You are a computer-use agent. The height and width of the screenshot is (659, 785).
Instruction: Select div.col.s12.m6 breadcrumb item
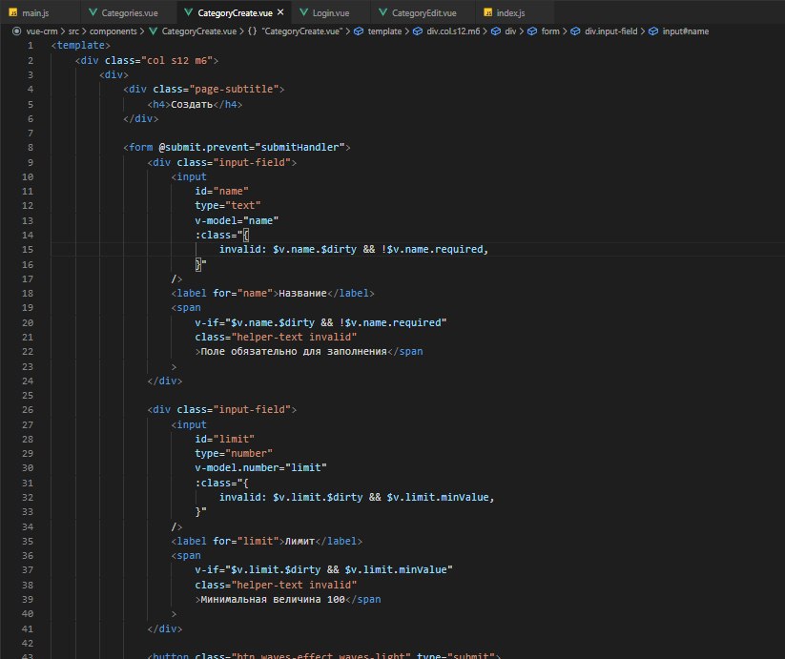[453, 31]
